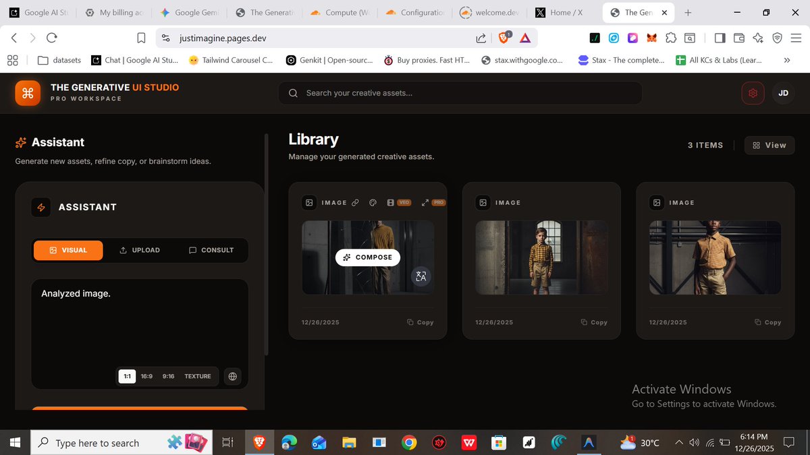810x455 pixels.
Task: Open the browser extensions puzzle icon
Action: point(670,38)
